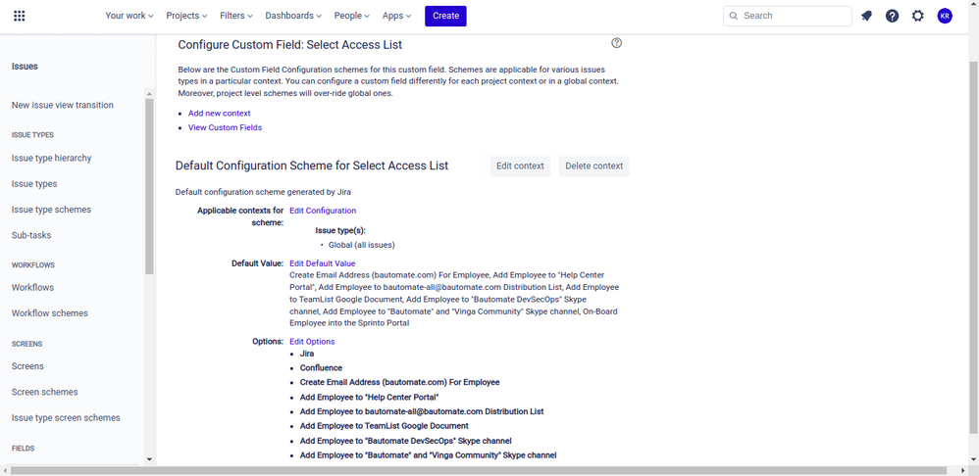
Task: Expand the Filters dropdown
Action: pyautogui.click(x=236, y=16)
